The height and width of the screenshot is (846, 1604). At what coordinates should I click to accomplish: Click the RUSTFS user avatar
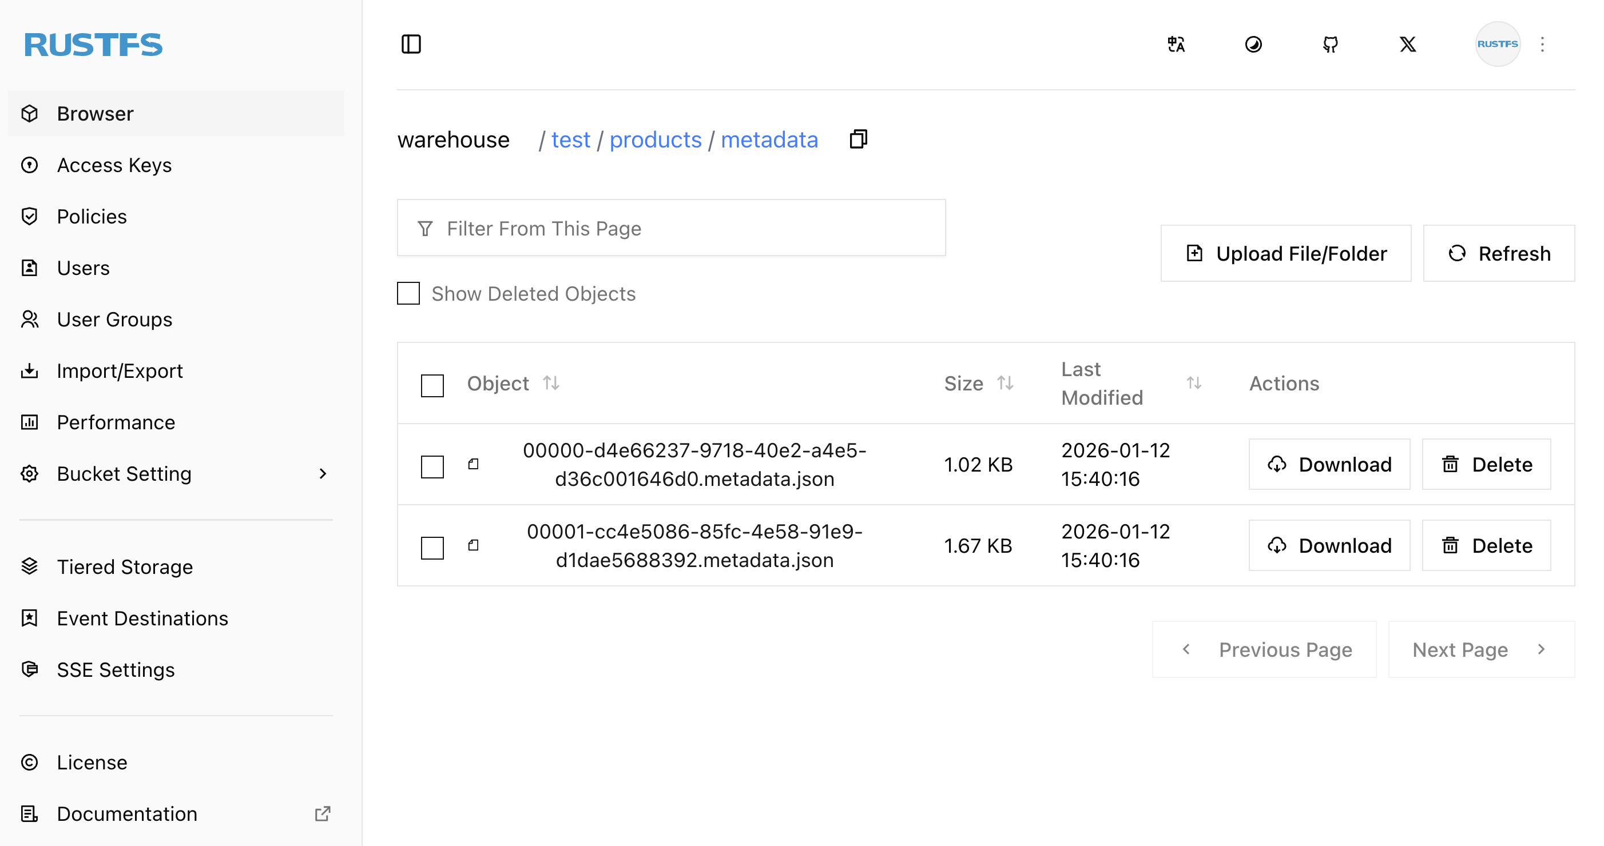(1497, 44)
